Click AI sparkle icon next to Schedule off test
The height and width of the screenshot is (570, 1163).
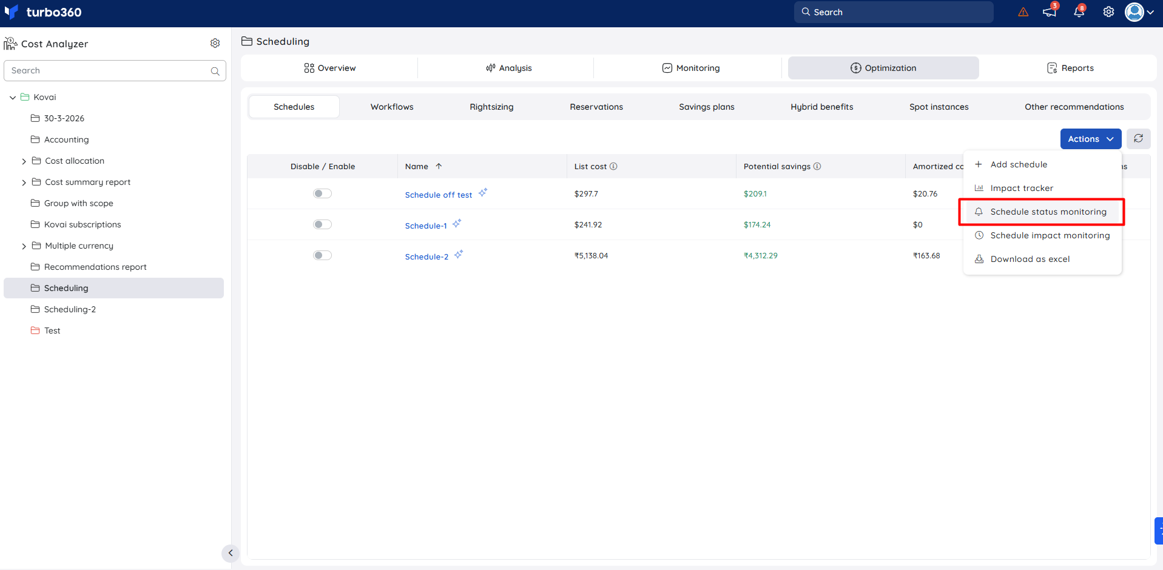coord(483,192)
